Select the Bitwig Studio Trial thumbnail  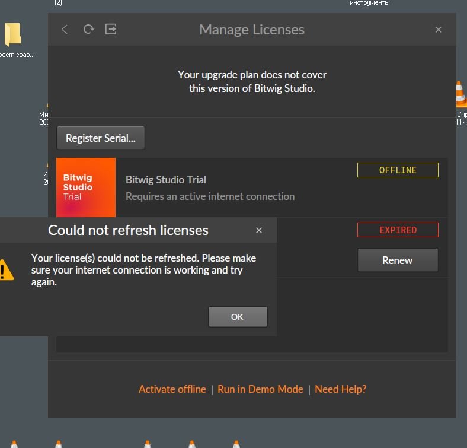click(x=86, y=188)
